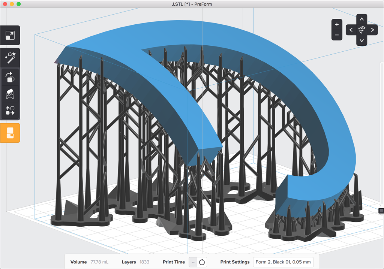Open the One-Click Print magic wand
The image size is (384, 269).
pyautogui.click(x=10, y=57)
